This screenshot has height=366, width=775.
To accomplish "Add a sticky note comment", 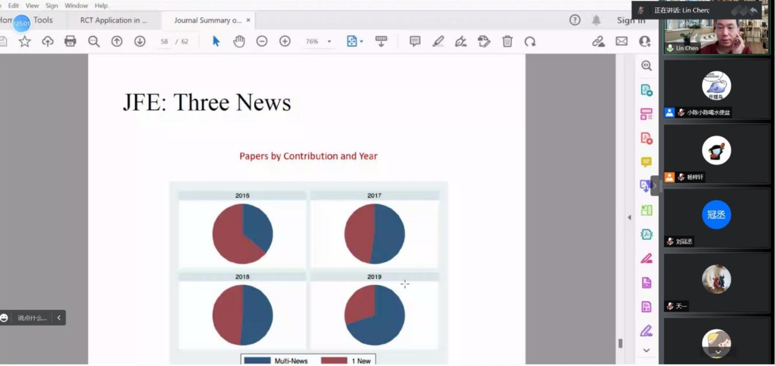I will (415, 41).
